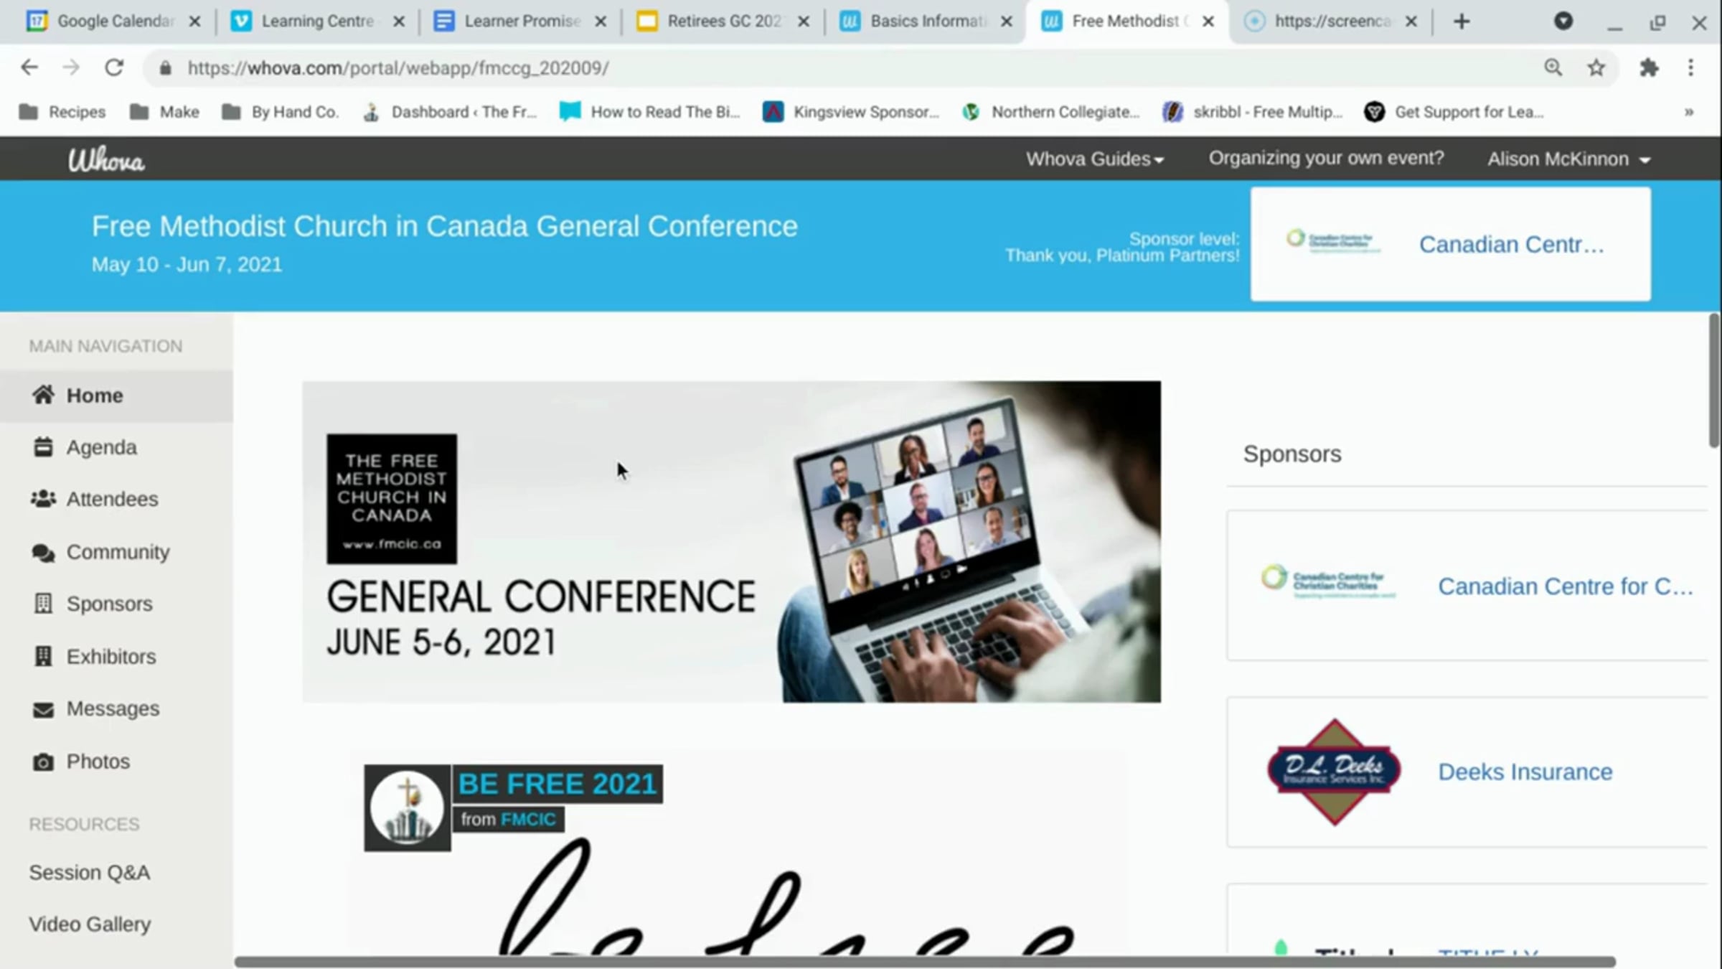Viewport: 1722px width, 969px height.
Task: Click the BE FREE 2021 video title
Action: click(x=557, y=784)
